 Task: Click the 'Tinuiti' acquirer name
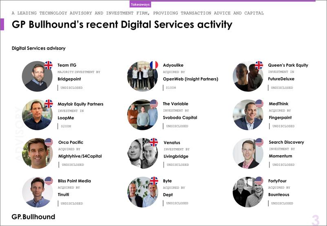point(63,195)
